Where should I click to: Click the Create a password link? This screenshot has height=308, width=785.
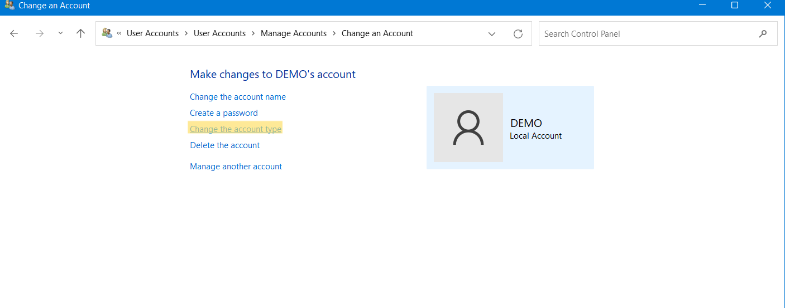pyautogui.click(x=223, y=113)
